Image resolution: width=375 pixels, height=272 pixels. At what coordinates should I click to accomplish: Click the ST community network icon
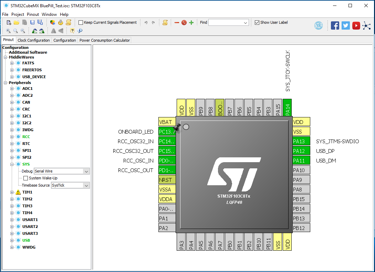(x=366, y=25)
